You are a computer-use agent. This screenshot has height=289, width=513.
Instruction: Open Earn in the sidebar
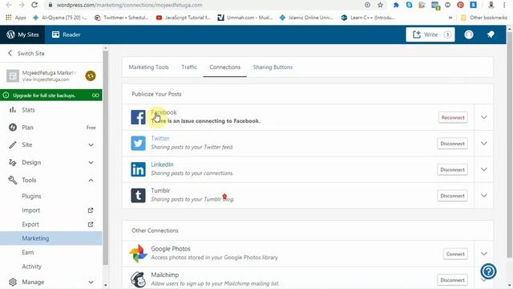pyautogui.click(x=28, y=252)
